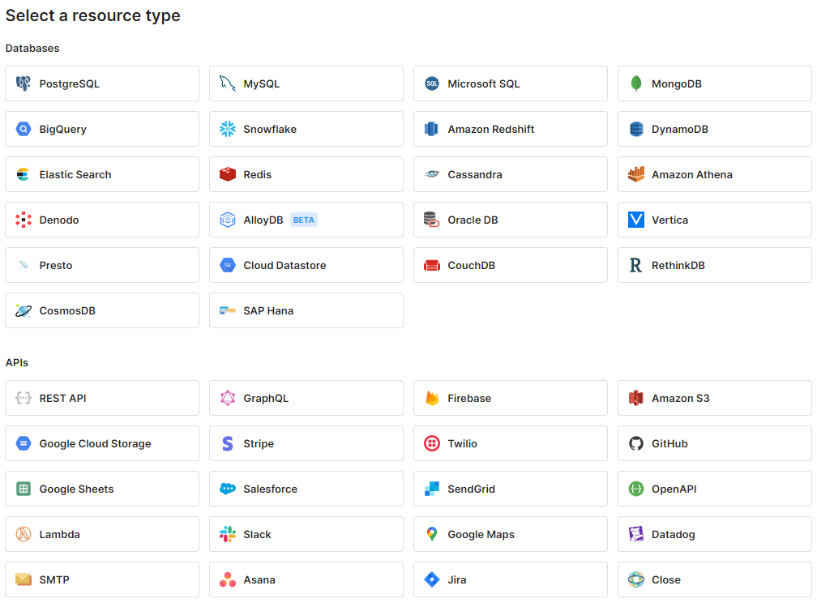817x607 pixels.
Task: Select the Close CRM resource
Action: tap(714, 579)
